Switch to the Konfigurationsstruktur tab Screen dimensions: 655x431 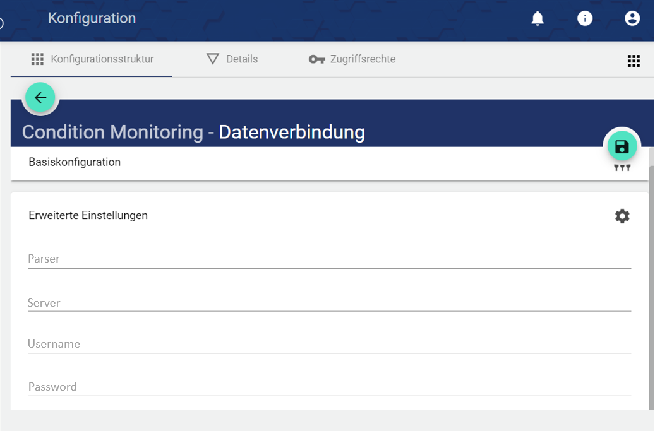point(92,59)
